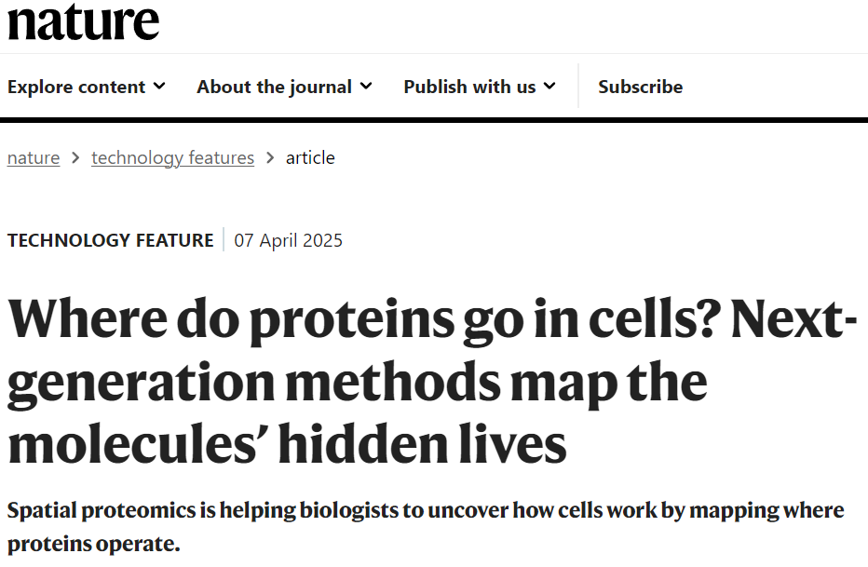Image resolution: width=868 pixels, height=567 pixels.
Task: Click the vertical divider left of Subscribe
Action: point(578,87)
